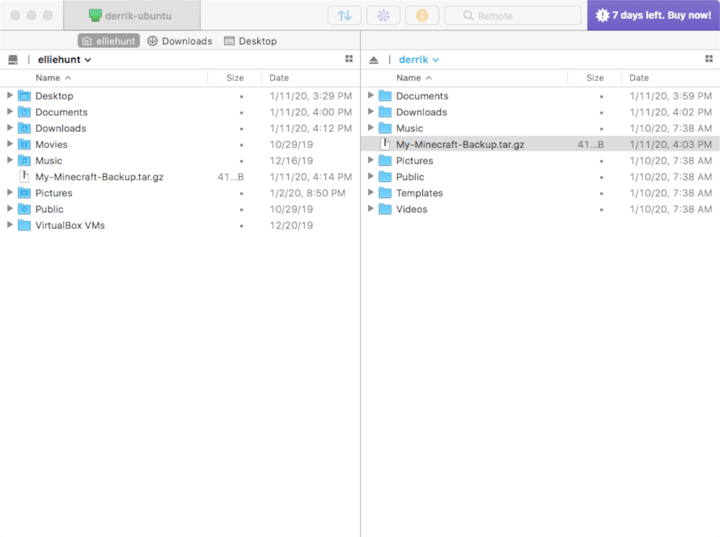Expand the local Documents folder triangle
720x537 pixels.
point(10,112)
